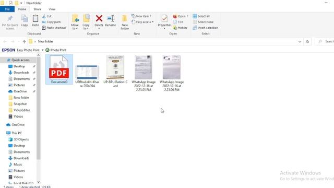The width and height of the screenshot is (334, 188).
Task: Create a New folder from ribbon
Action: click(125, 22)
